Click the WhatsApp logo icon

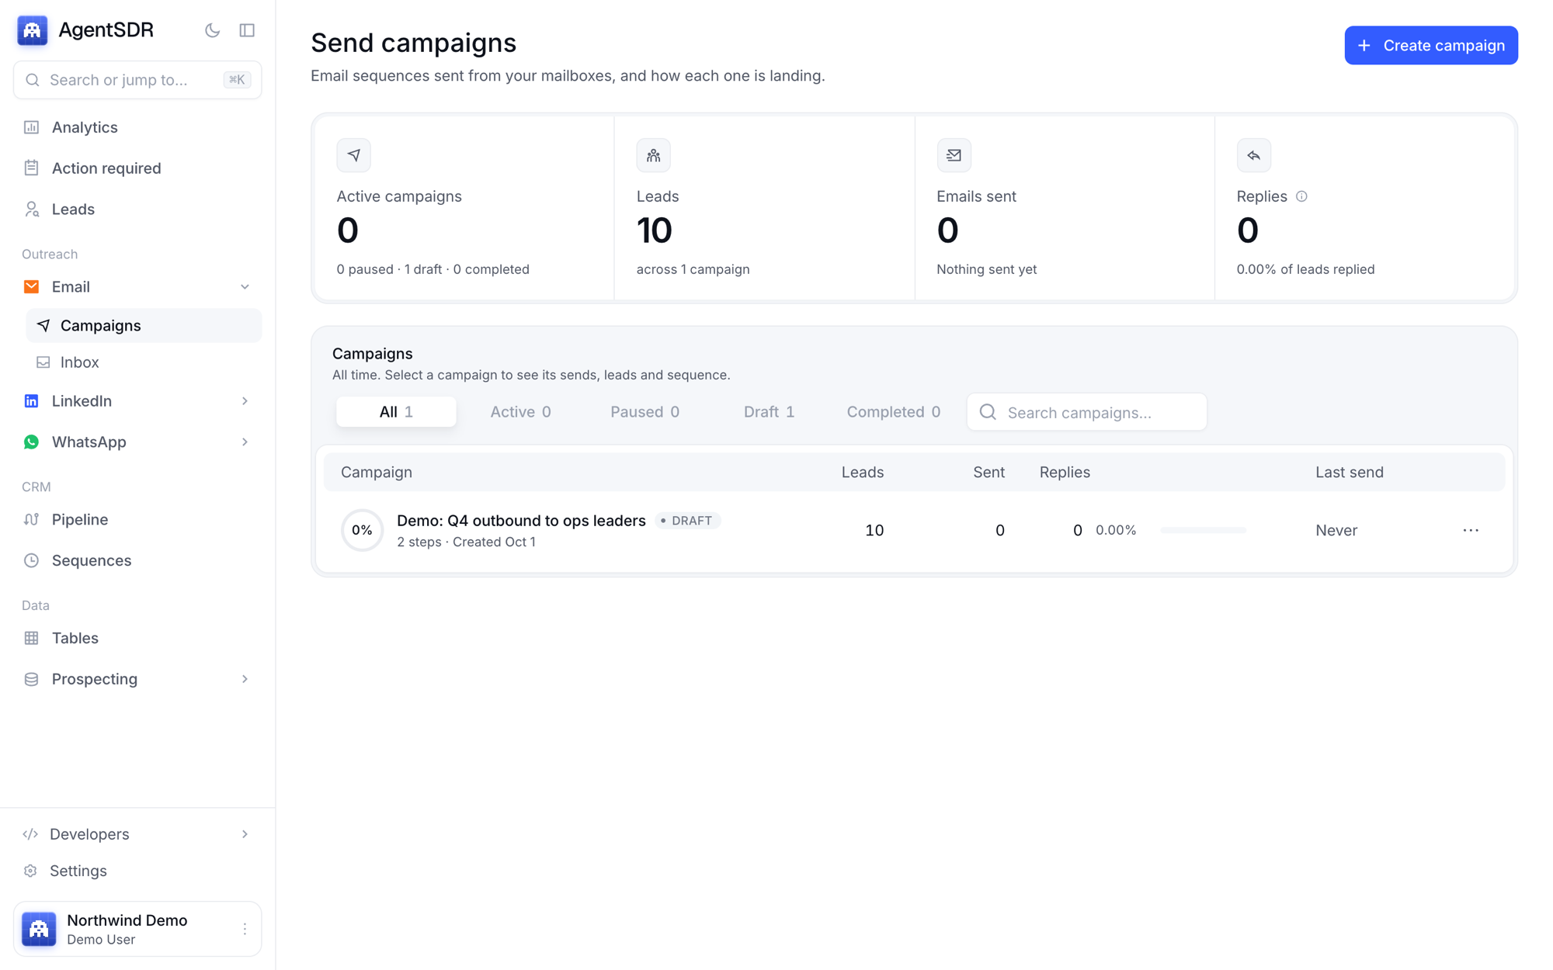click(31, 442)
